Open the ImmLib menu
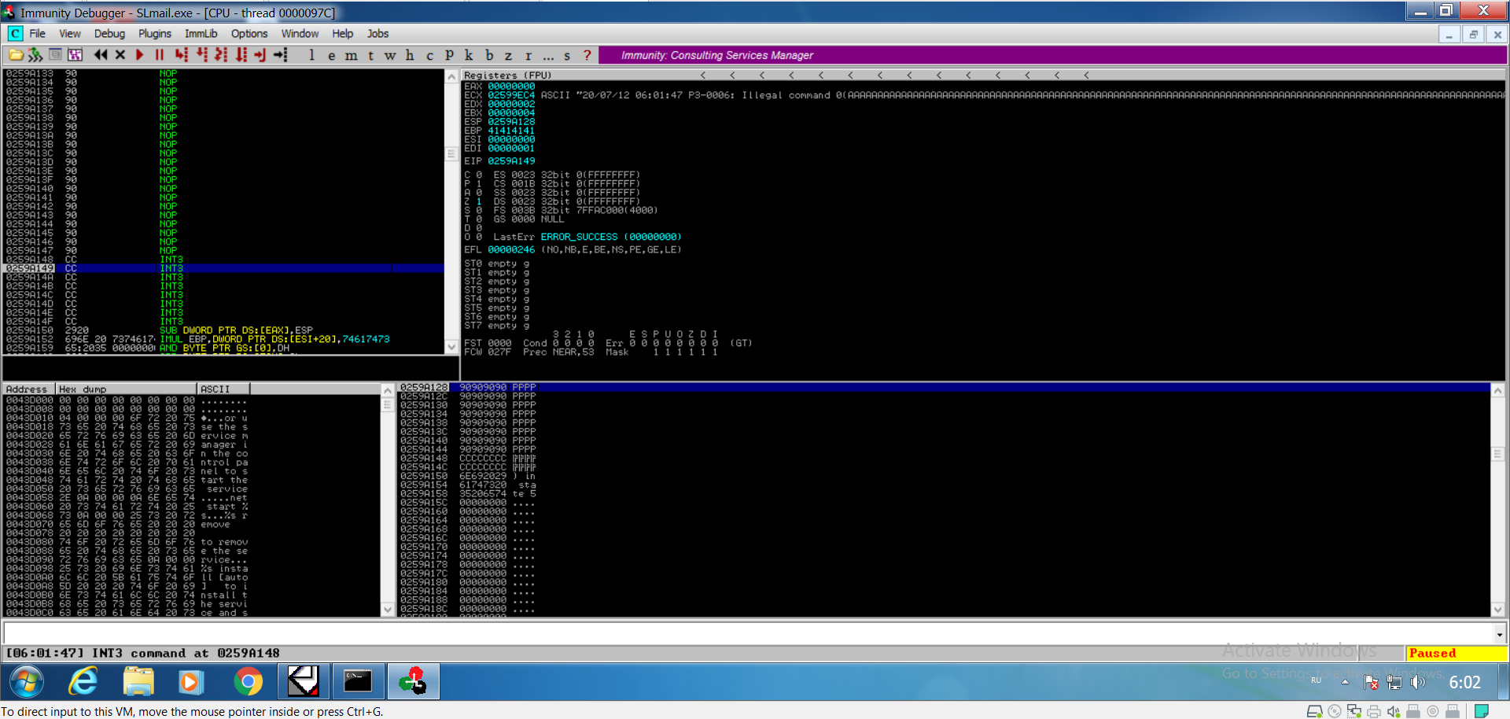This screenshot has height=719, width=1510. tap(201, 34)
